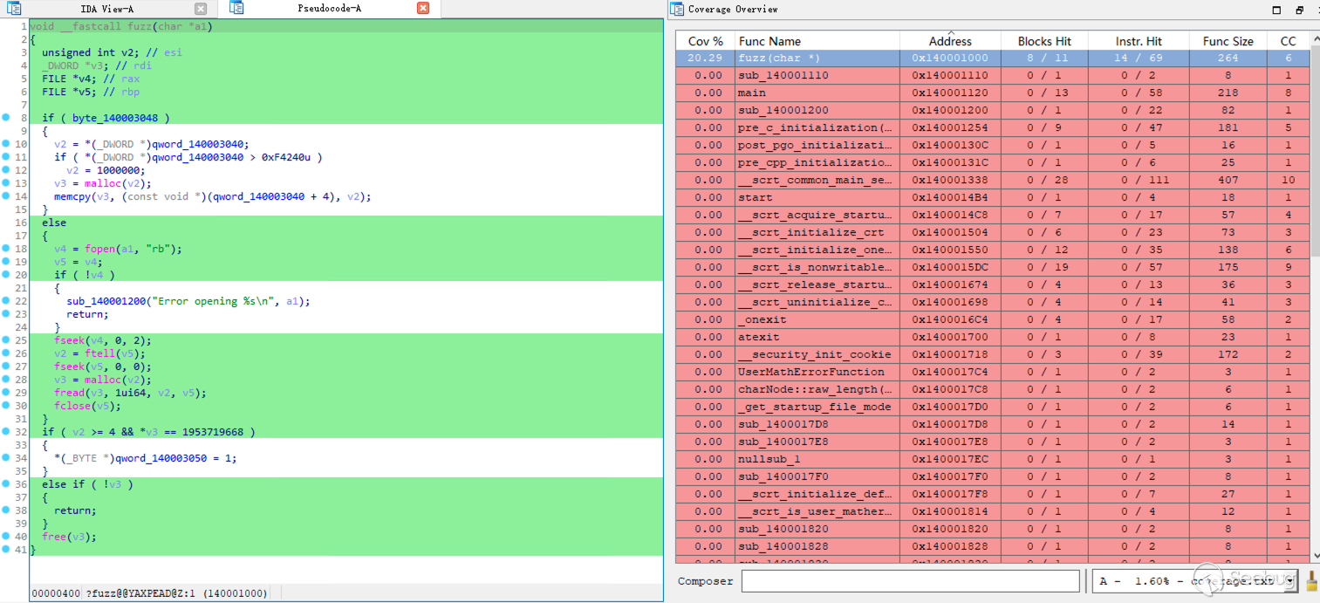Click the paintbrush icon beside coverage dropdown
The image size is (1320, 603).
1311,581
